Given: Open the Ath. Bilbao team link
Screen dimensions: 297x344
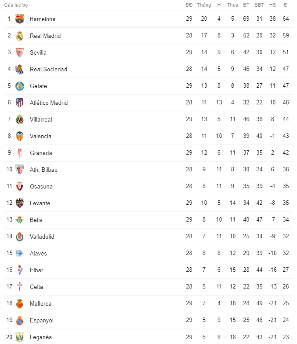Looking at the screenshot, I should point(43,170).
